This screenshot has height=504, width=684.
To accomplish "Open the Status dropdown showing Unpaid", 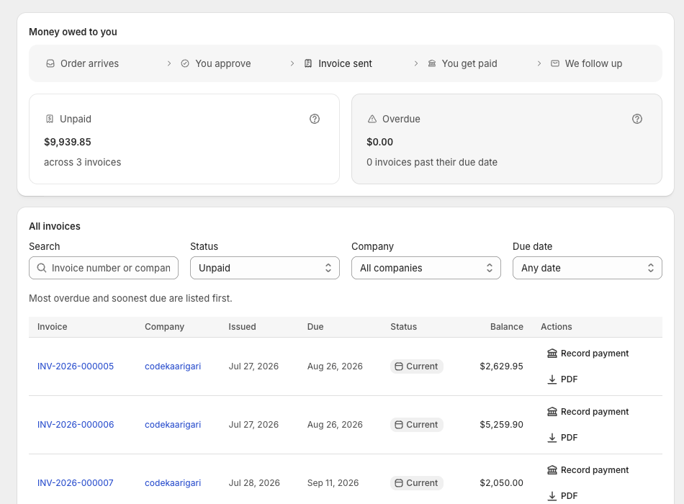I will (x=265, y=268).
